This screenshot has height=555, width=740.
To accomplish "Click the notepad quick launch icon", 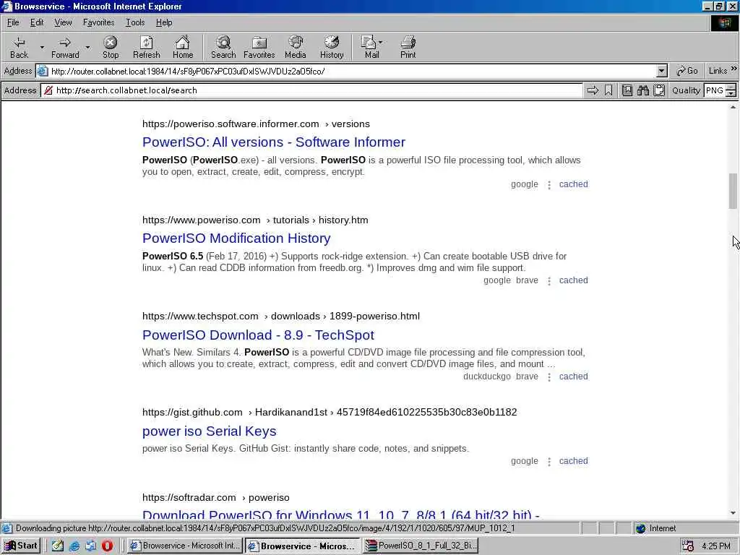I will 58,546.
